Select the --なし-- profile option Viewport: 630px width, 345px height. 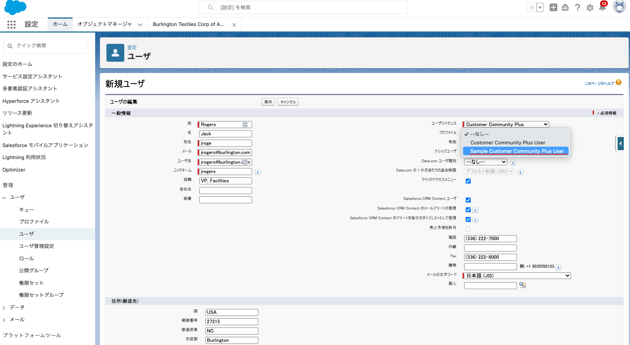click(516, 134)
